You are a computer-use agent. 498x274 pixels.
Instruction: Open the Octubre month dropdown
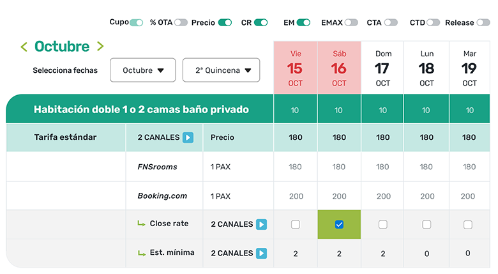[x=143, y=70]
